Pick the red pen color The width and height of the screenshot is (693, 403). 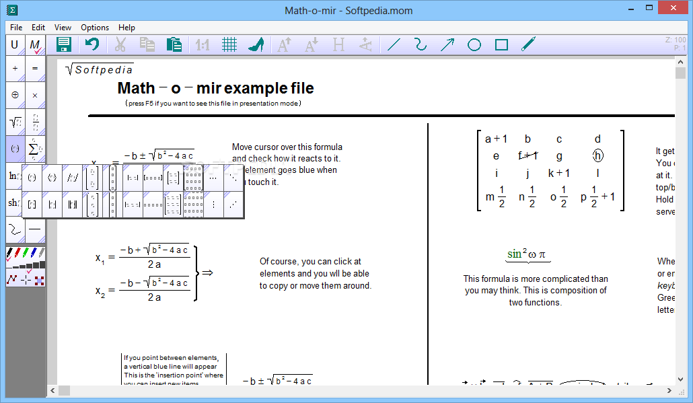(17, 253)
